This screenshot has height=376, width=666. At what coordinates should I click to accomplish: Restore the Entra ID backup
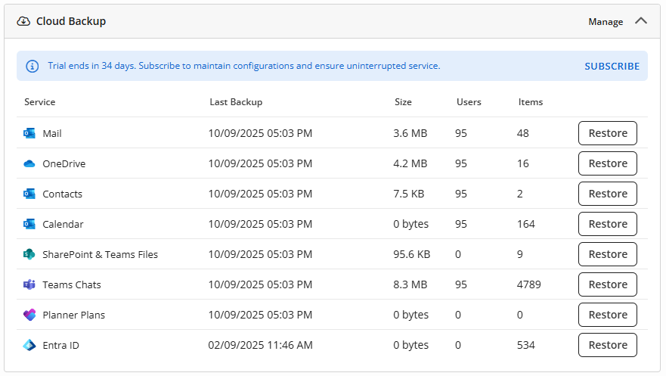(608, 345)
